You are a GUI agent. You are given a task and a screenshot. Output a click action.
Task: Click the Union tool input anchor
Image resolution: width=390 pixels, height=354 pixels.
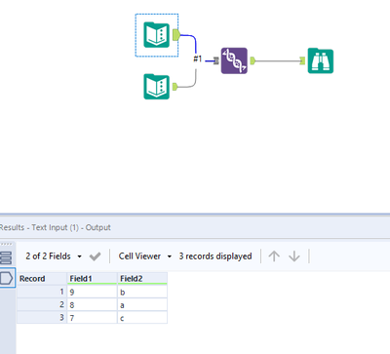(216, 60)
